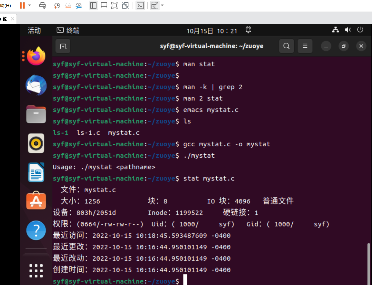Screen dimensions: 372x285
Task: Click the stretch guest display icon
Action: click(155, 5)
